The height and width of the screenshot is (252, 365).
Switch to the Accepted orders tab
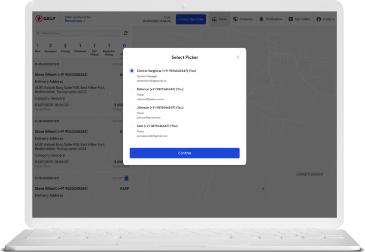click(51, 48)
